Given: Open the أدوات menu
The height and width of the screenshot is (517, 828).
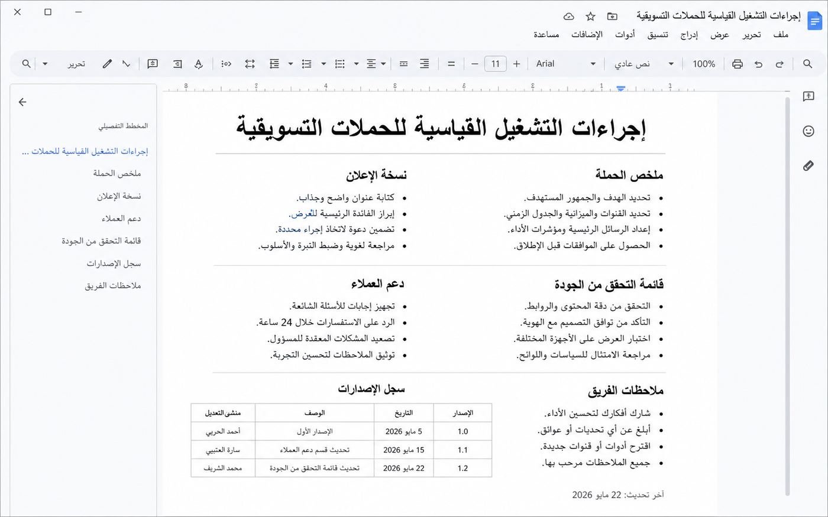Looking at the screenshot, I should [x=625, y=35].
